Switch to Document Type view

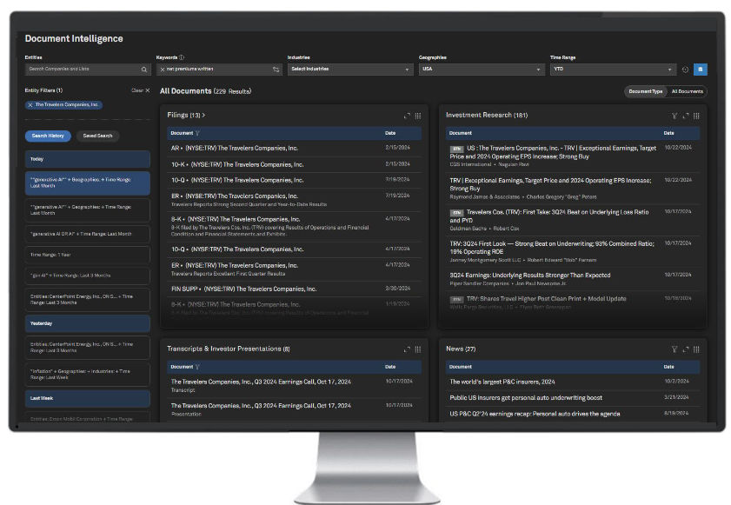[x=645, y=91]
